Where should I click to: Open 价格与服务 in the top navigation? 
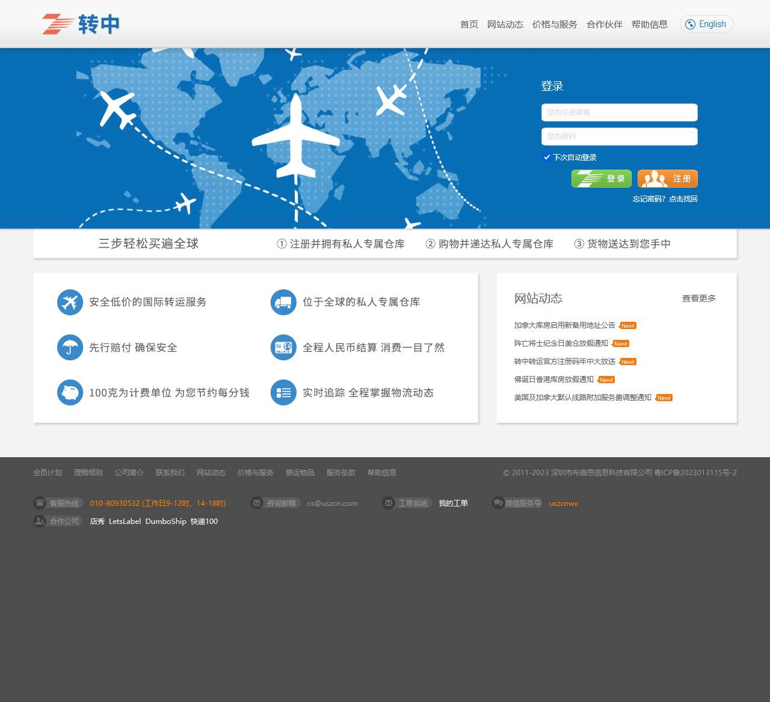(555, 25)
